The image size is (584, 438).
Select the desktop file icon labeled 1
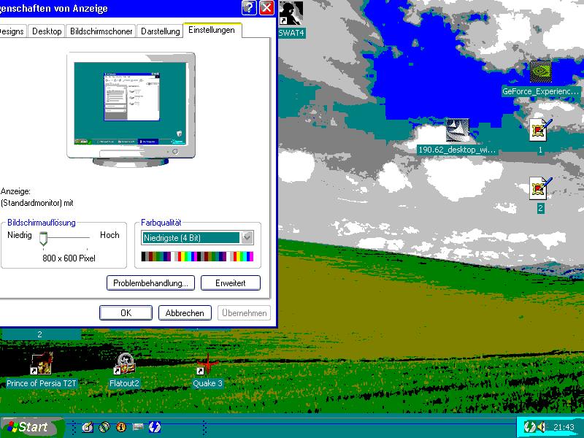tap(539, 130)
